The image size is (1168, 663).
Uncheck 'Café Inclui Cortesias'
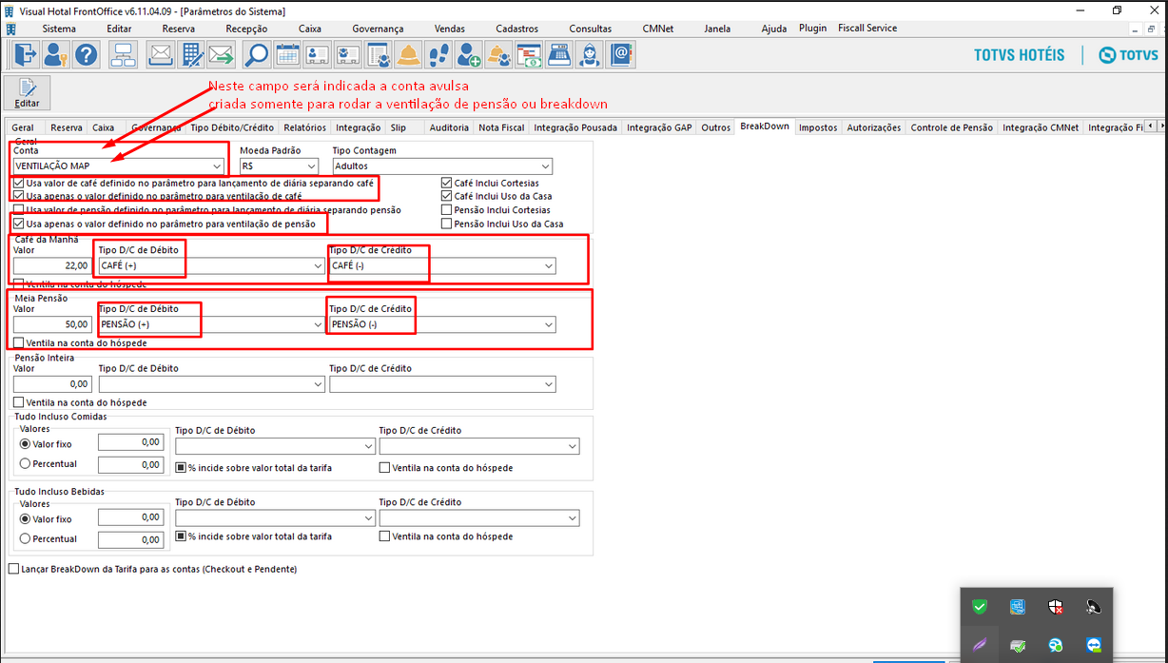tap(447, 183)
